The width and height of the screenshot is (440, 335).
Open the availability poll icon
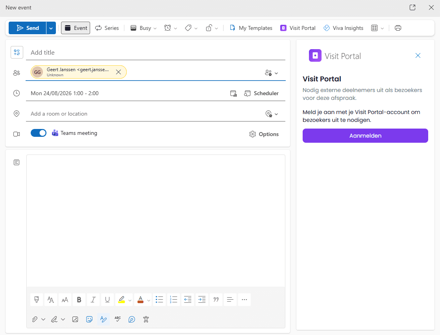[233, 93]
